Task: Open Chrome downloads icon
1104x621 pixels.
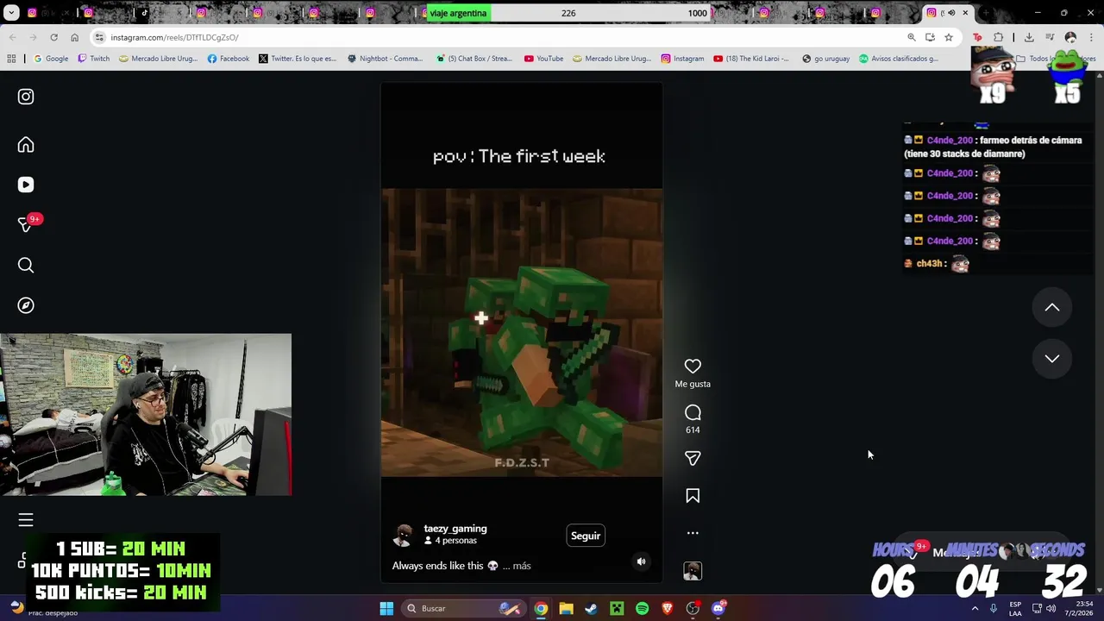Action: (1029, 37)
